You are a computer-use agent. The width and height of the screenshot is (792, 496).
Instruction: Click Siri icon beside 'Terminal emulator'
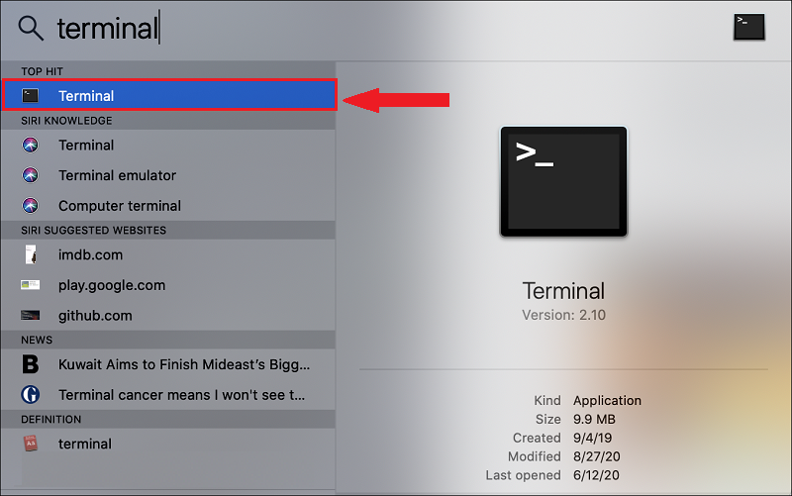coord(31,175)
